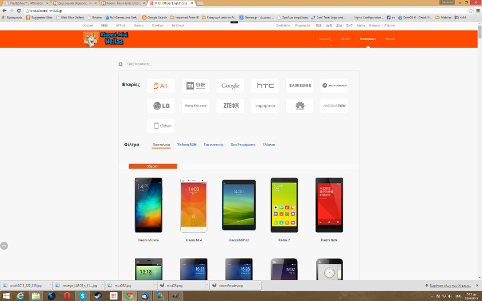This screenshot has height=301, width=482.
Task: Open File Explorer from the taskbar
Action: pos(36,296)
